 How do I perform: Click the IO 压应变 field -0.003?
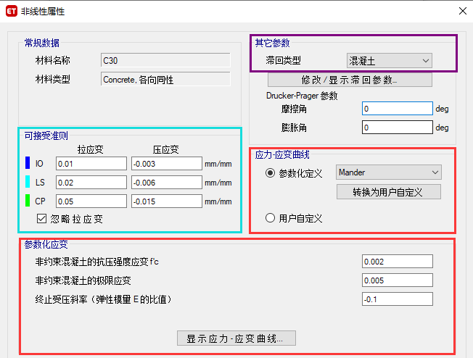[x=167, y=163]
